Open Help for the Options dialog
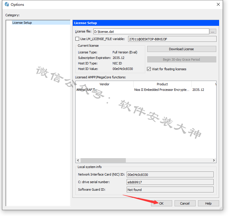Screen dimensions: 238x222 pyautogui.click(x=208, y=203)
